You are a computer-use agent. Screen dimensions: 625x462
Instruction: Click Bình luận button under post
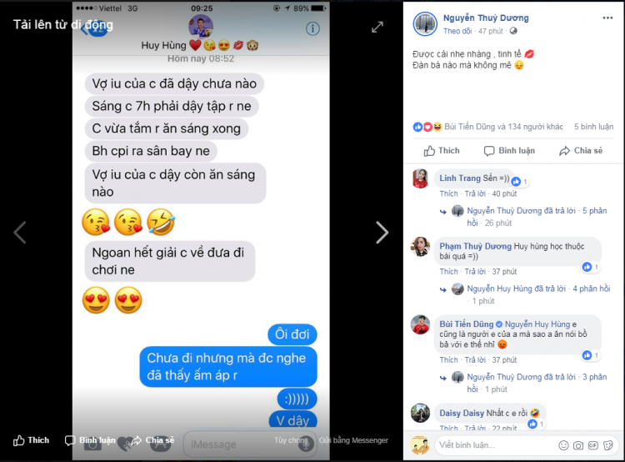[x=509, y=151]
